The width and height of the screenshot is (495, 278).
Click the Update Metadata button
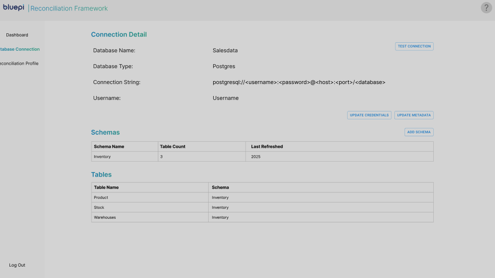pyautogui.click(x=414, y=115)
